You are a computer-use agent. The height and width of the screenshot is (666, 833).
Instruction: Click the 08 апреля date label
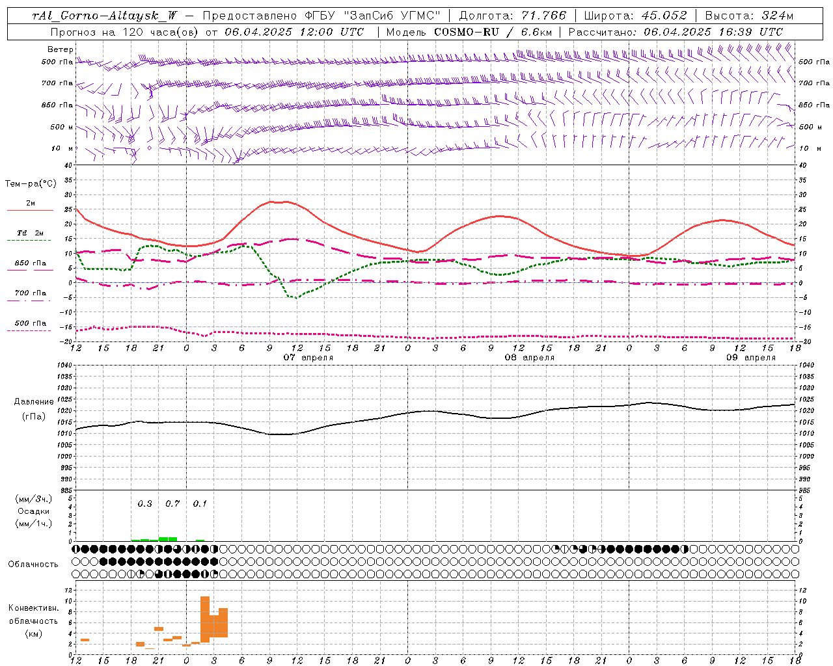coord(529,358)
